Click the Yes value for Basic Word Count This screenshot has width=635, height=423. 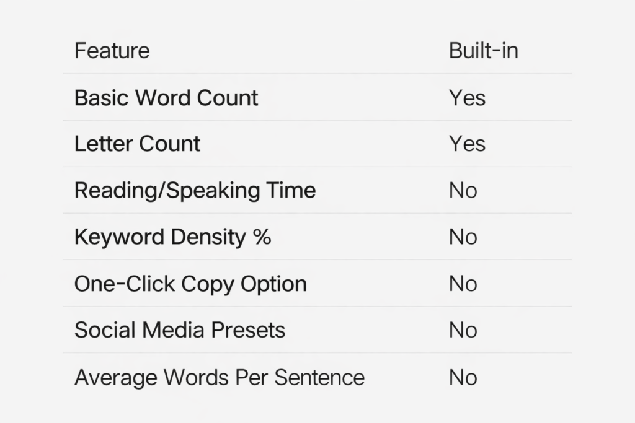(x=467, y=98)
